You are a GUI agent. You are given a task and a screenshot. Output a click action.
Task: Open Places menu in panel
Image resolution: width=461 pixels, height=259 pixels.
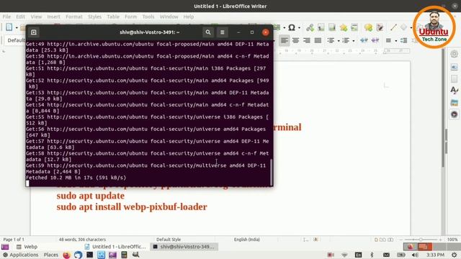51,255
